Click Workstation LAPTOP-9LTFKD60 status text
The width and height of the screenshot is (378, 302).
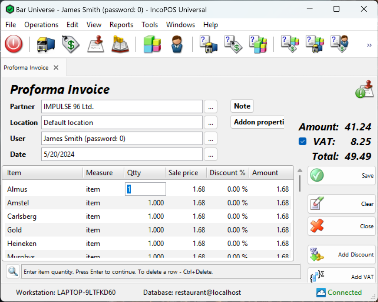pos(66,293)
